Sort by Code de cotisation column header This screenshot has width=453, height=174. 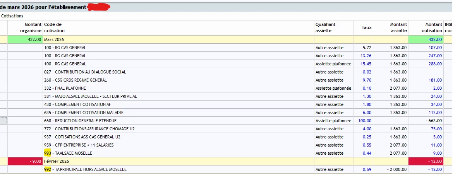(55, 27)
